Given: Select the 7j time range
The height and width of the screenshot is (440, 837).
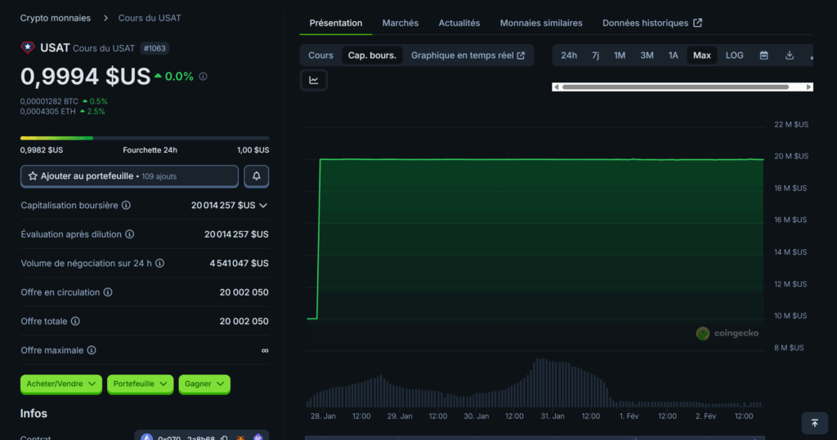Looking at the screenshot, I should pyautogui.click(x=595, y=56).
